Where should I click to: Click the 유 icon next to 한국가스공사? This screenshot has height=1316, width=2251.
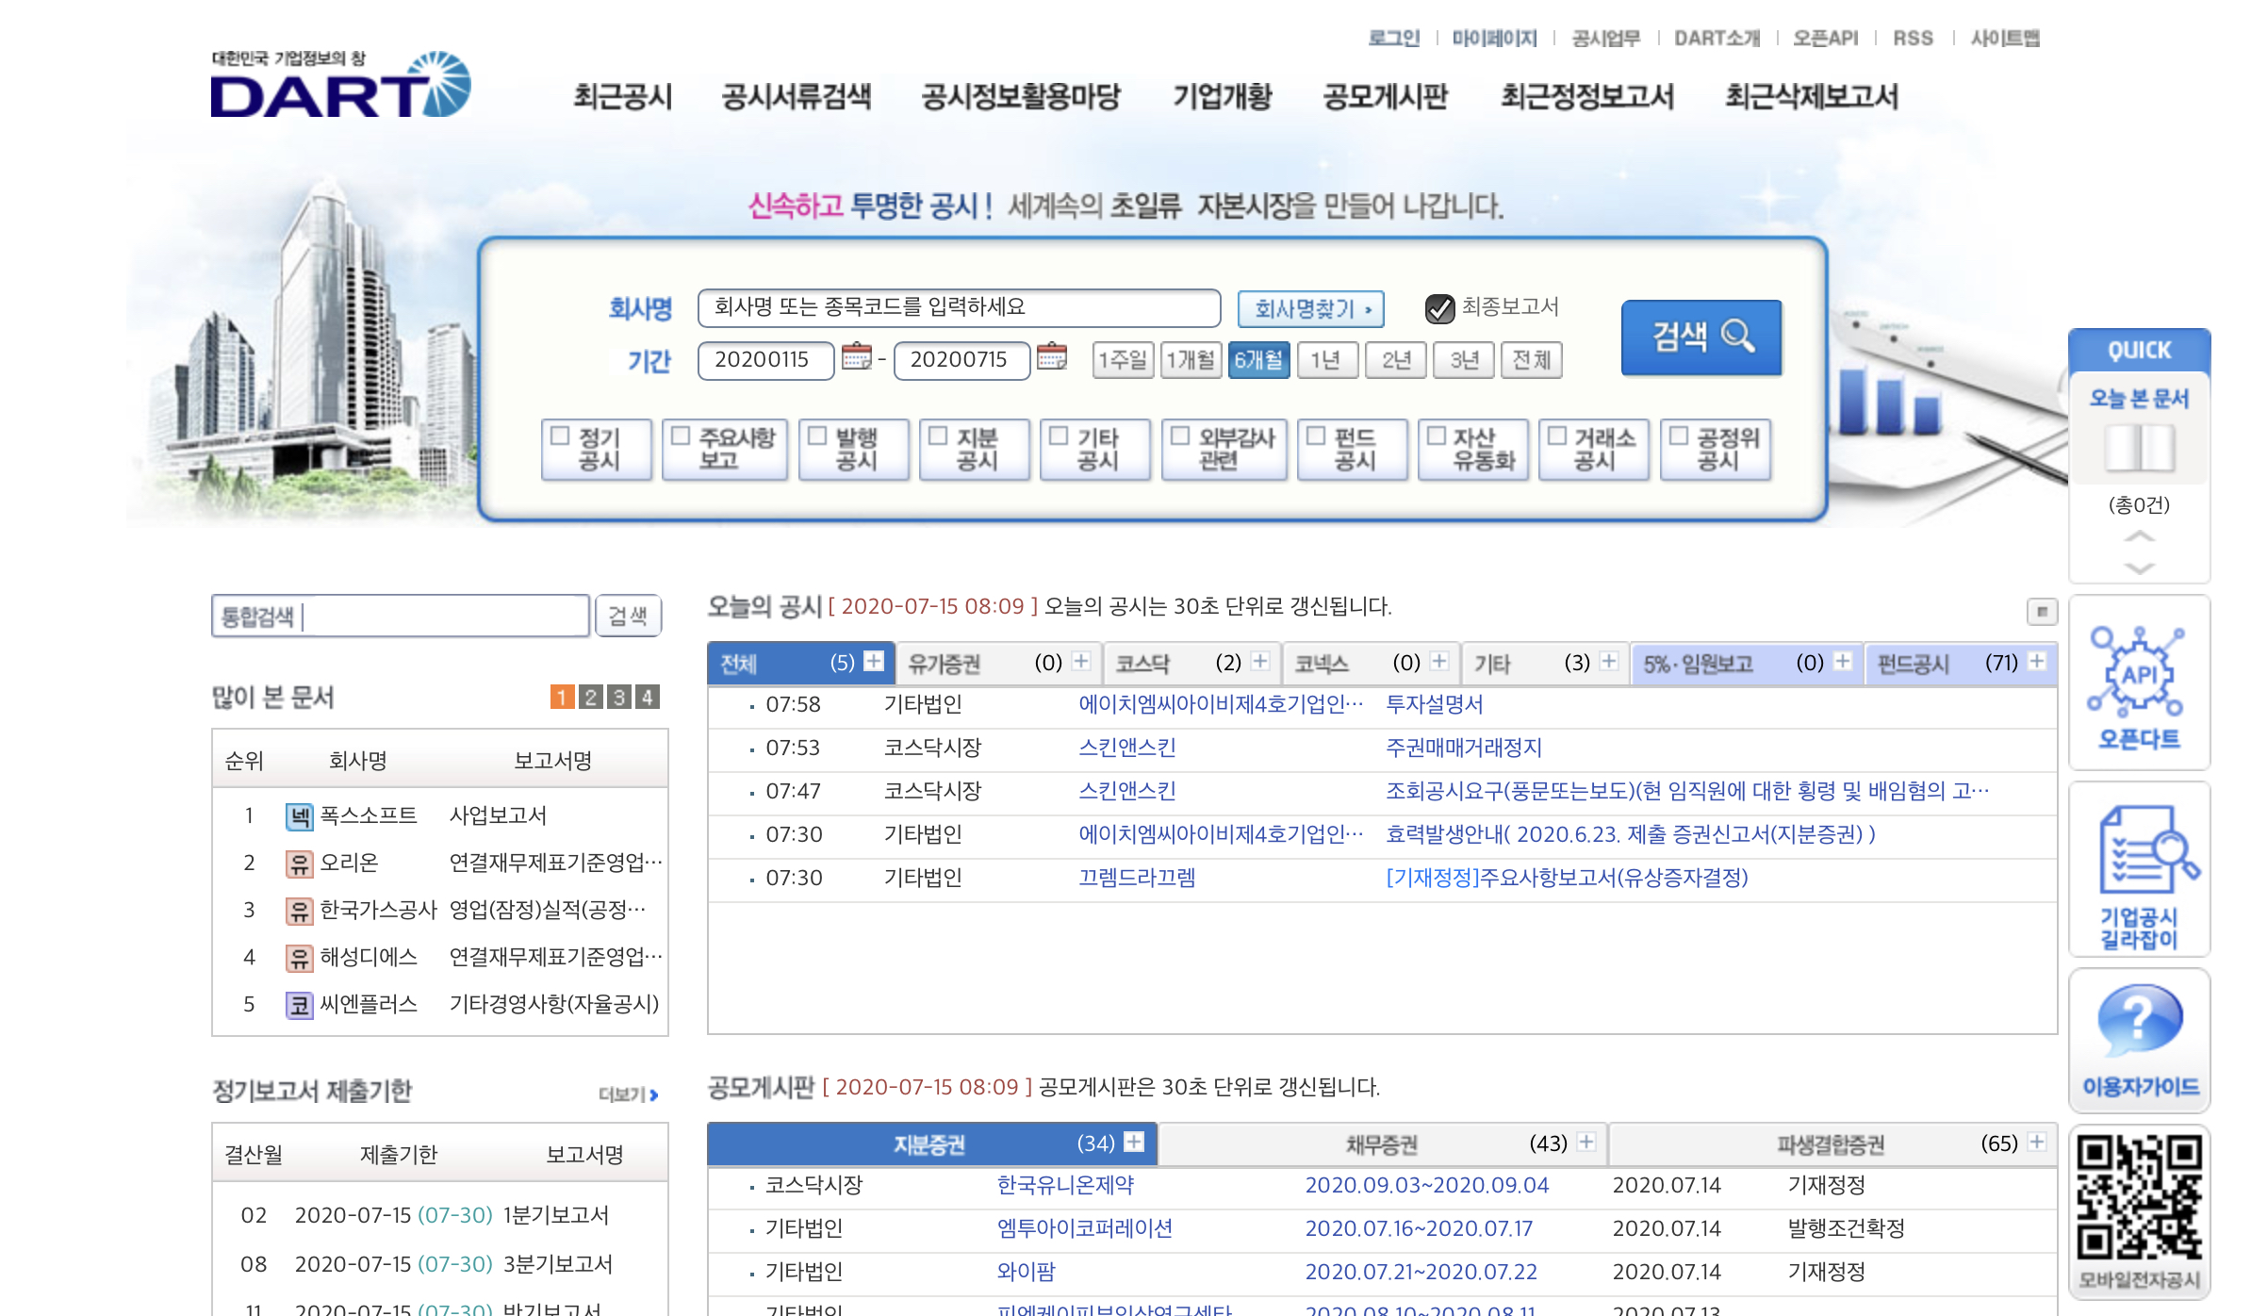point(299,911)
